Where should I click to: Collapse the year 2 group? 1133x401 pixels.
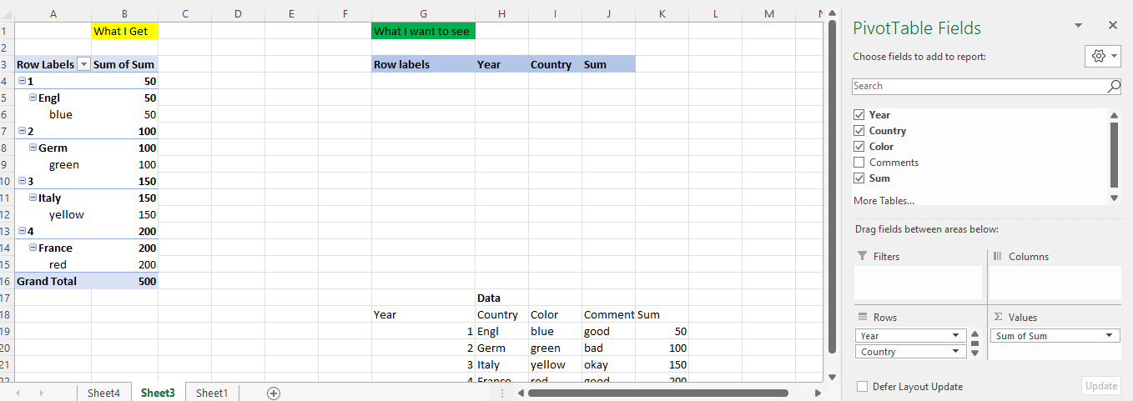click(x=21, y=131)
